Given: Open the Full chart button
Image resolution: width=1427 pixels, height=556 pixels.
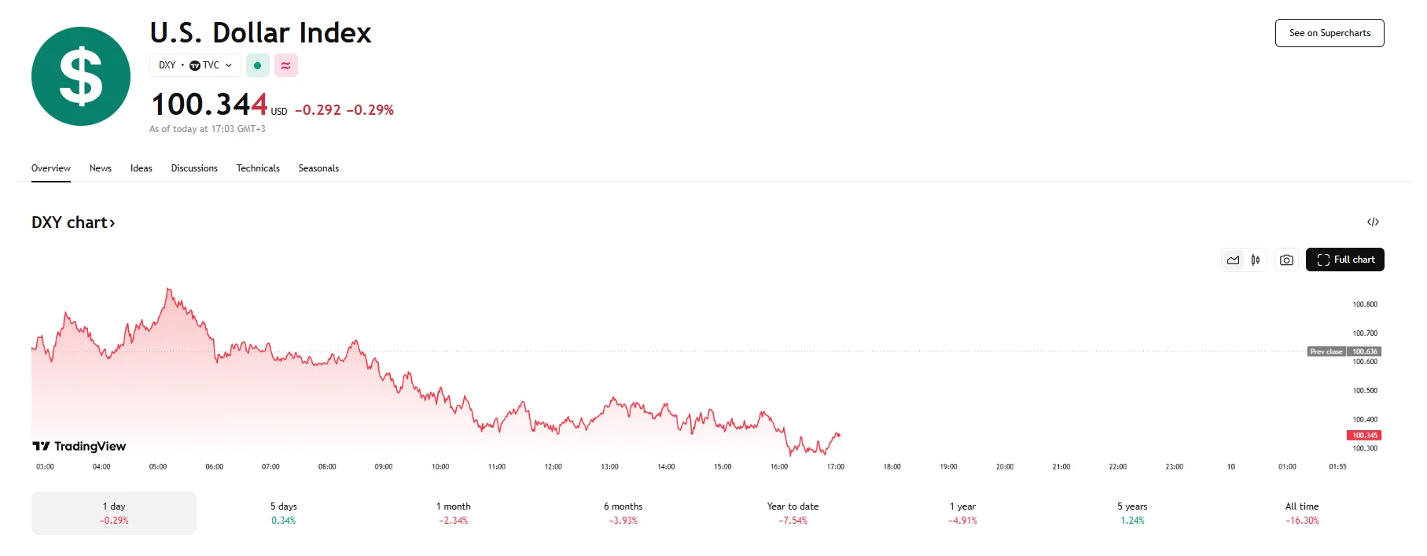Looking at the screenshot, I should [1344, 260].
